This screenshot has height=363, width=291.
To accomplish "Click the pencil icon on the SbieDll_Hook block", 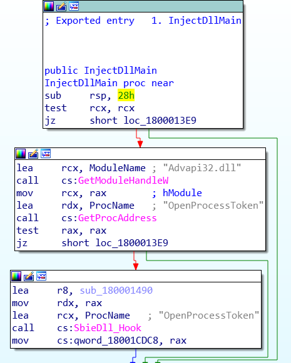I will click(29, 276).
